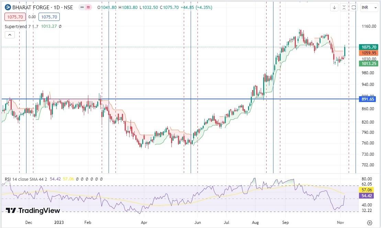
Task: Click the H1083.80 high value in header
Action: [x=128, y=8]
